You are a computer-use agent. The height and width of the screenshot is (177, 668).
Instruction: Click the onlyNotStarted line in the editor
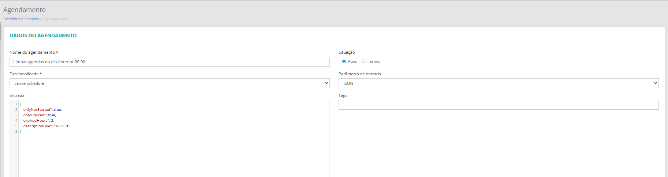coord(42,110)
